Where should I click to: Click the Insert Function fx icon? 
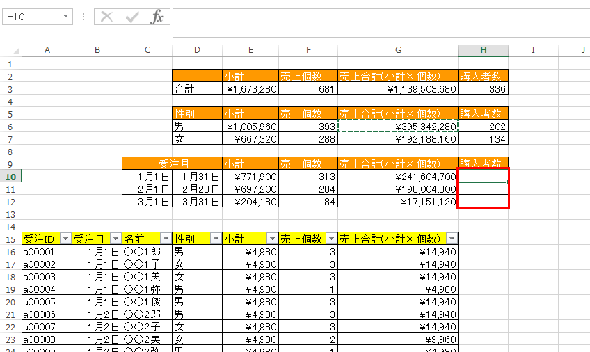pos(157,17)
